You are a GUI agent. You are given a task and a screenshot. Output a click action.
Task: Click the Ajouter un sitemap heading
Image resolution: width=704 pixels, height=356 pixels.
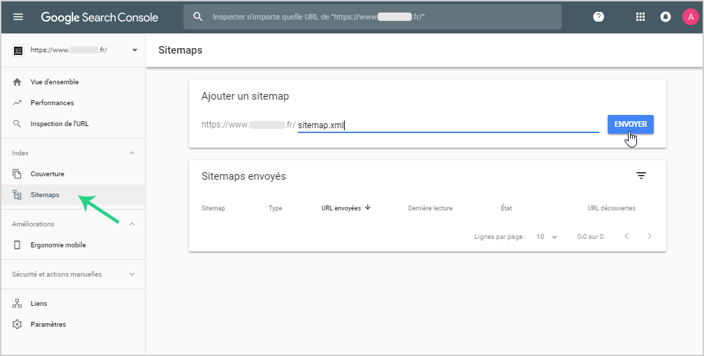click(x=245, y=96)
